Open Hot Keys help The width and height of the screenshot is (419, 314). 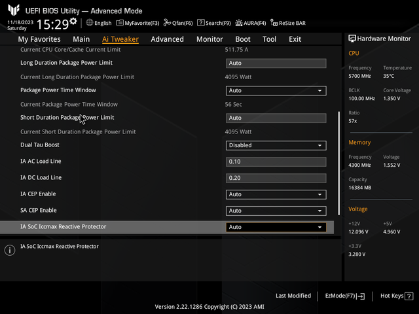397,296
